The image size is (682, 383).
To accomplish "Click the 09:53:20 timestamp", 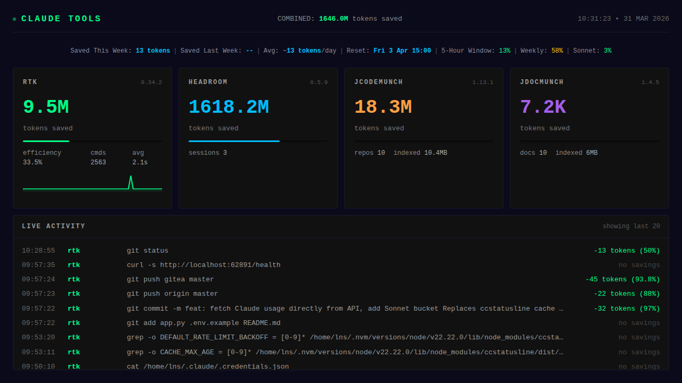I will (x=38, y=338).
